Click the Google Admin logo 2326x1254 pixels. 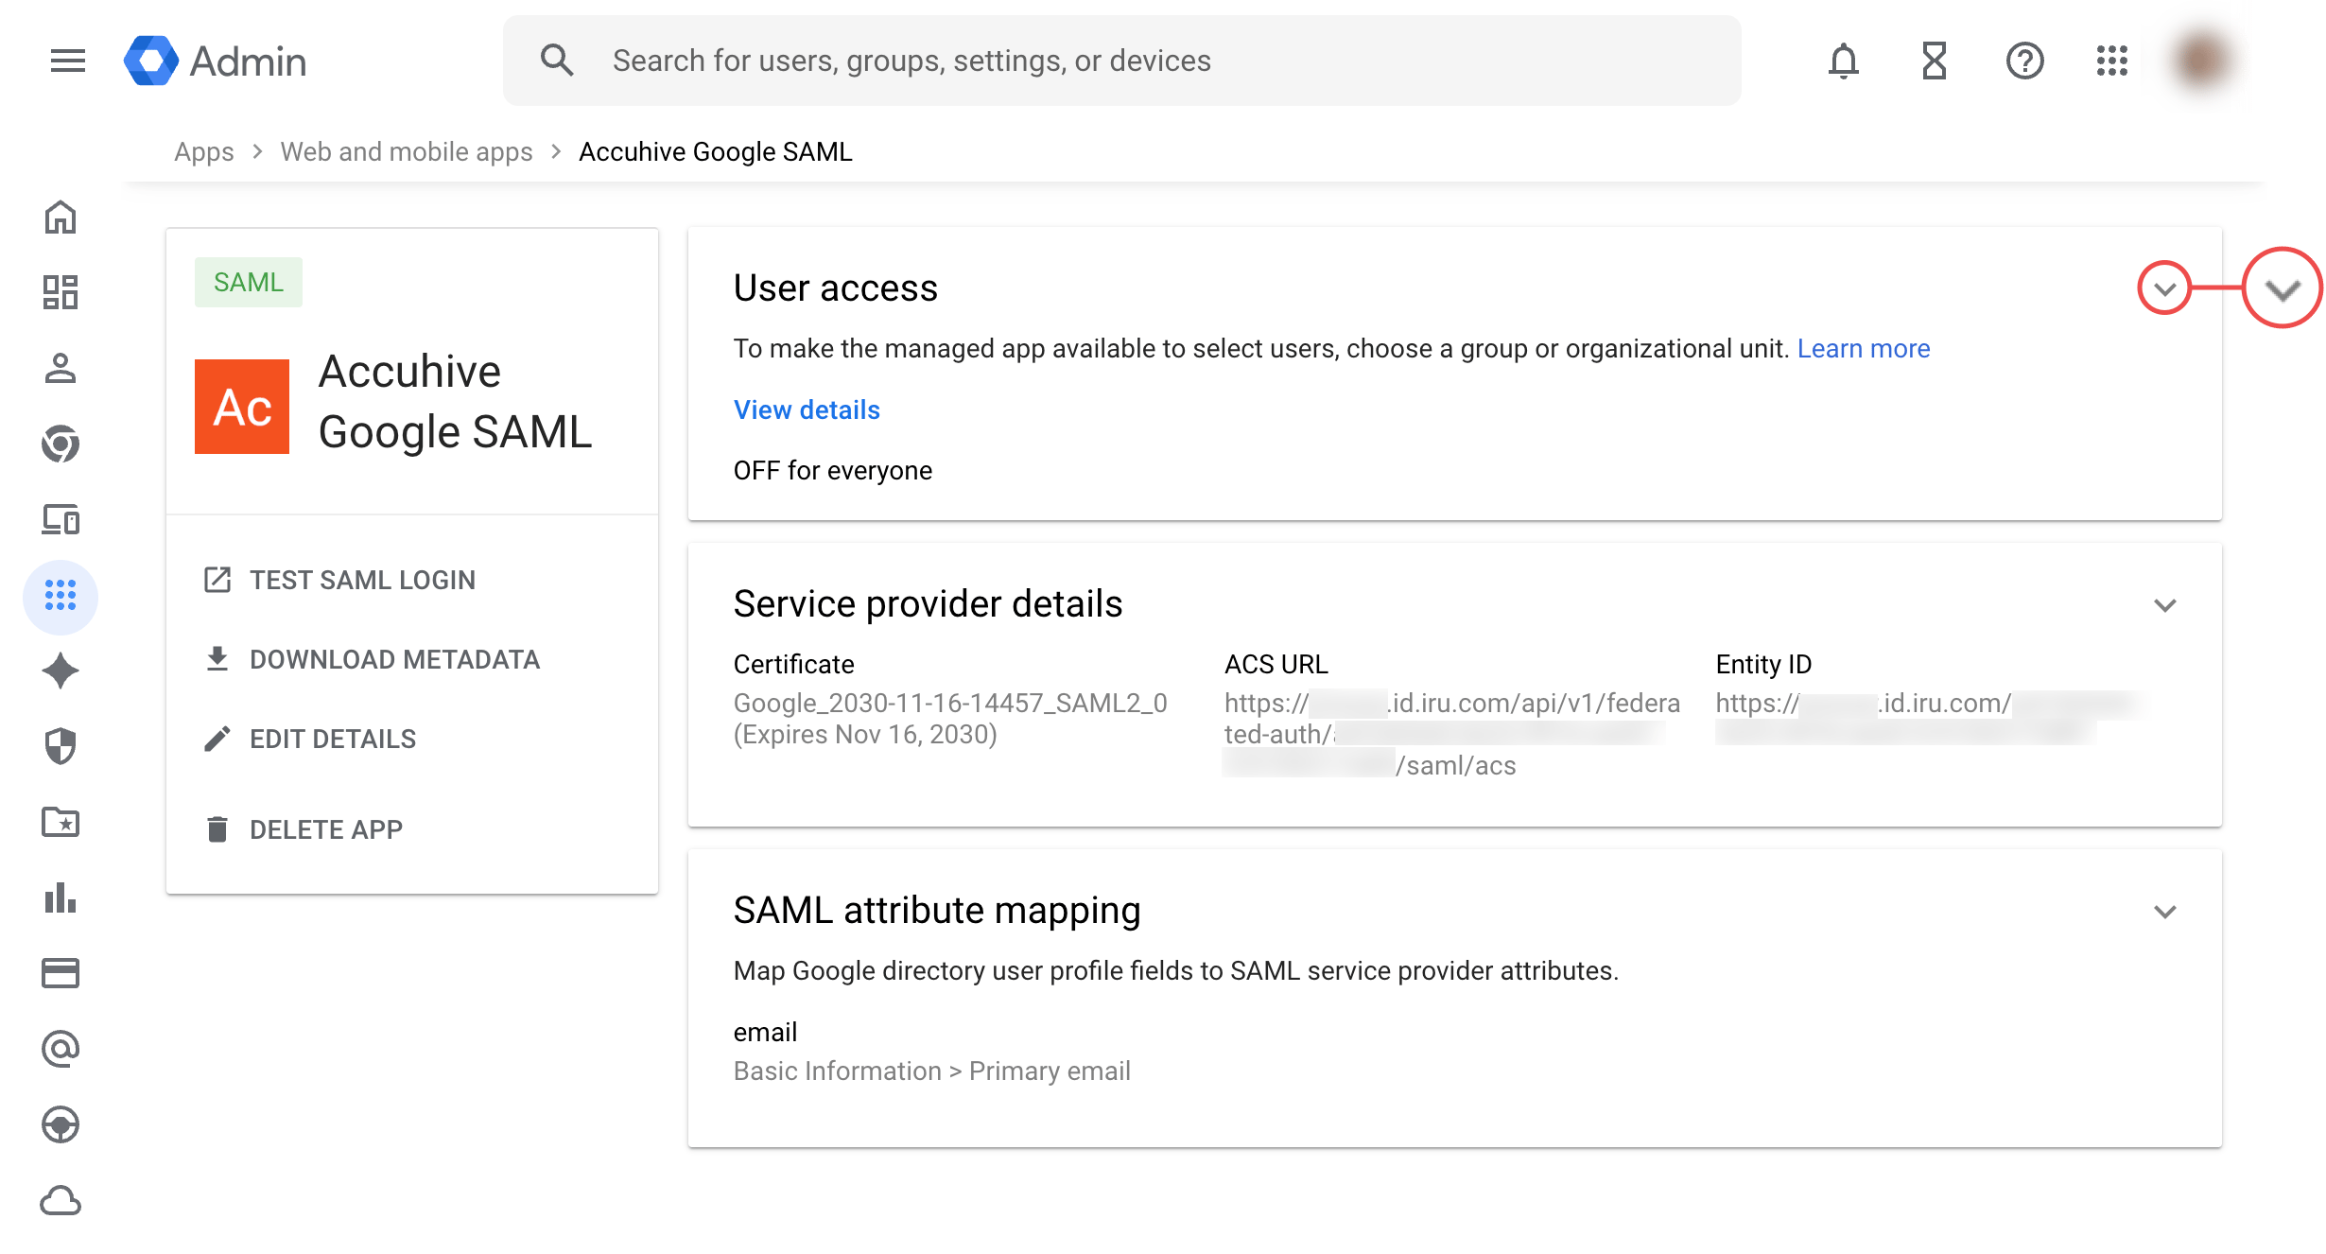coord(216,61)
